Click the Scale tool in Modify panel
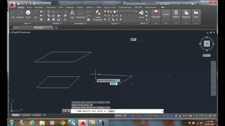225x126 pixels. pyautogui.click(x=53, y=20)
